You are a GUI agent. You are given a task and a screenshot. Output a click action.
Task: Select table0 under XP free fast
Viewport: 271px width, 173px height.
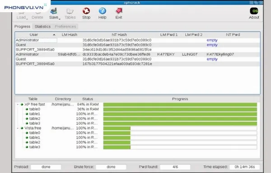point(137,109)
